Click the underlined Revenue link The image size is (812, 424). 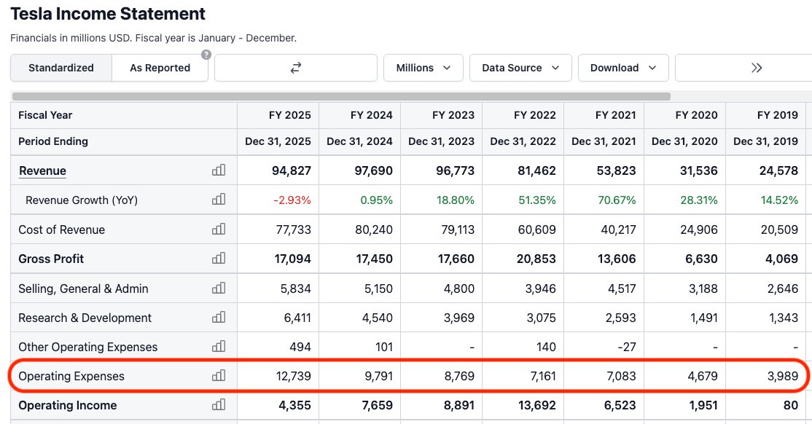coord(42,170)
